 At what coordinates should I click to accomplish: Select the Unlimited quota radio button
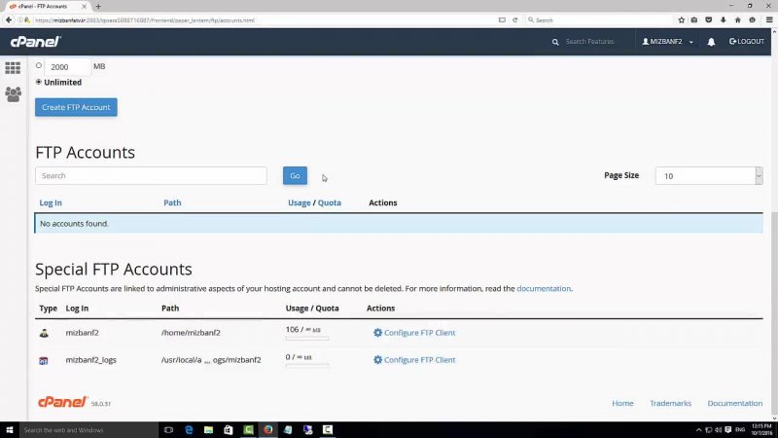[39, 82]
